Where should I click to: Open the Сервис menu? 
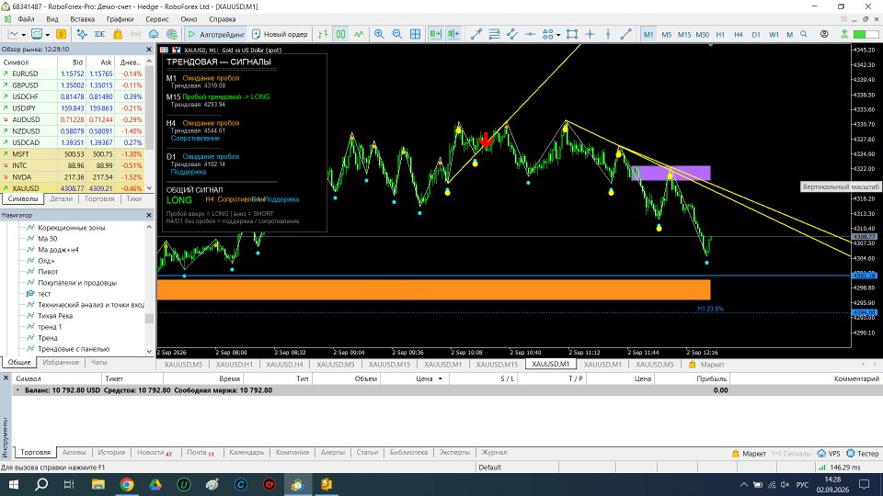coord(156,19)
